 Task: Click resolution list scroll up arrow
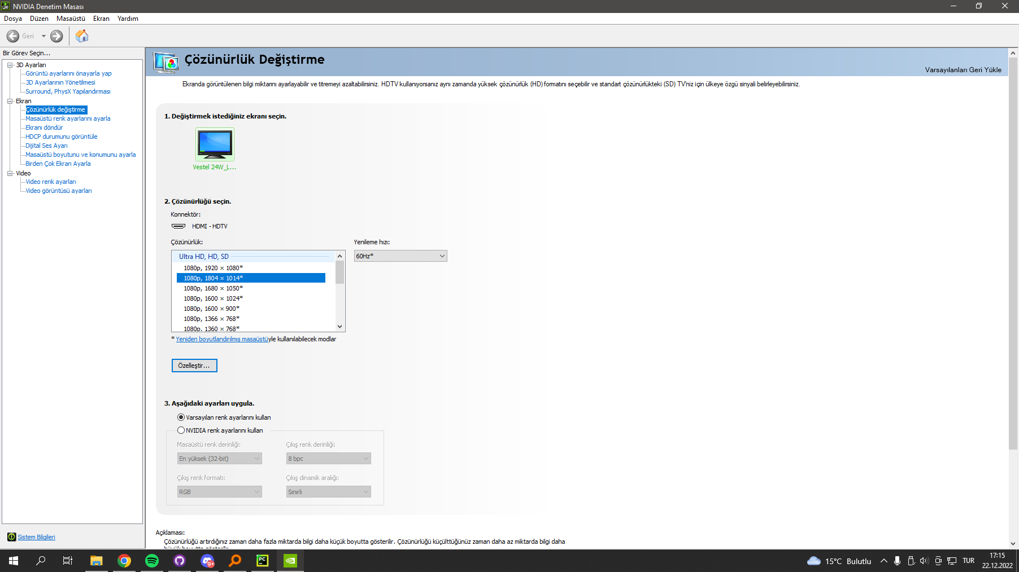340,256
